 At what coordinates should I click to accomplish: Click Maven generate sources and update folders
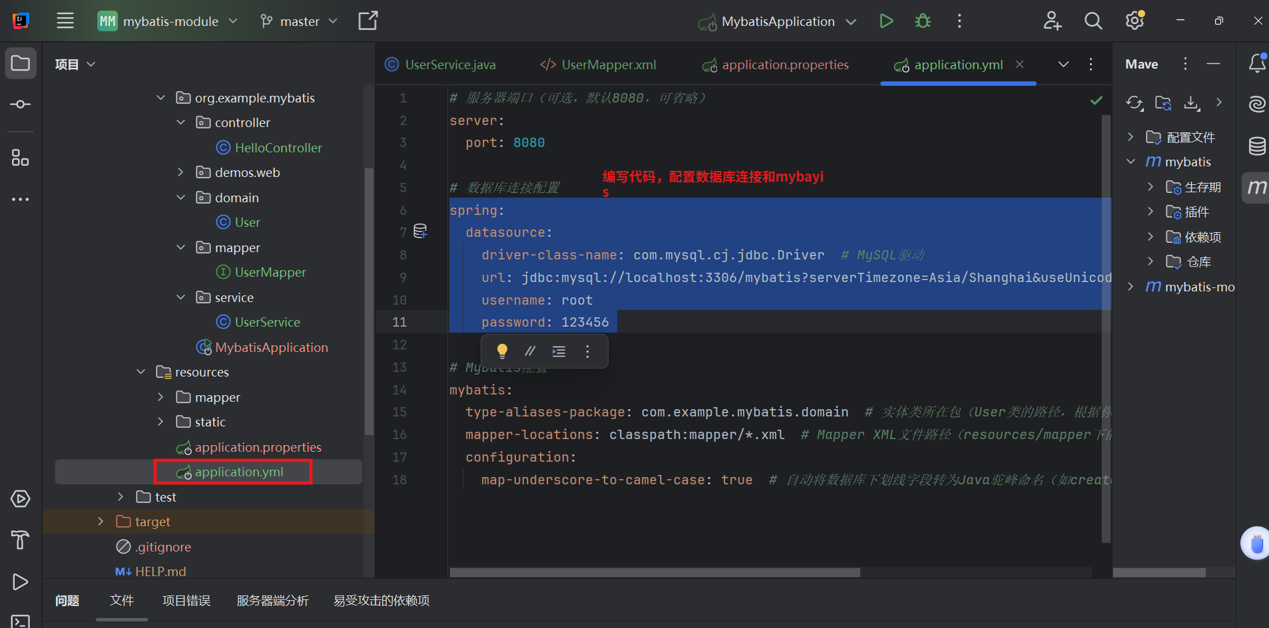pyautogui.click(x=1163, y=103)
